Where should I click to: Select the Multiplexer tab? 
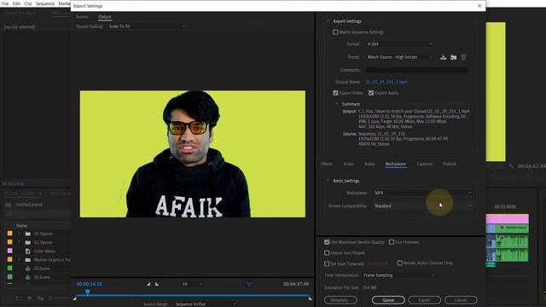(x=396, y=164)
